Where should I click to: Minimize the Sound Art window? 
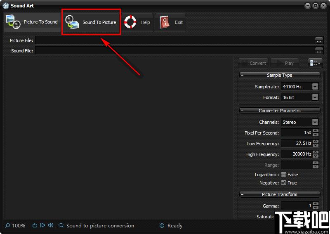[308, 6]
